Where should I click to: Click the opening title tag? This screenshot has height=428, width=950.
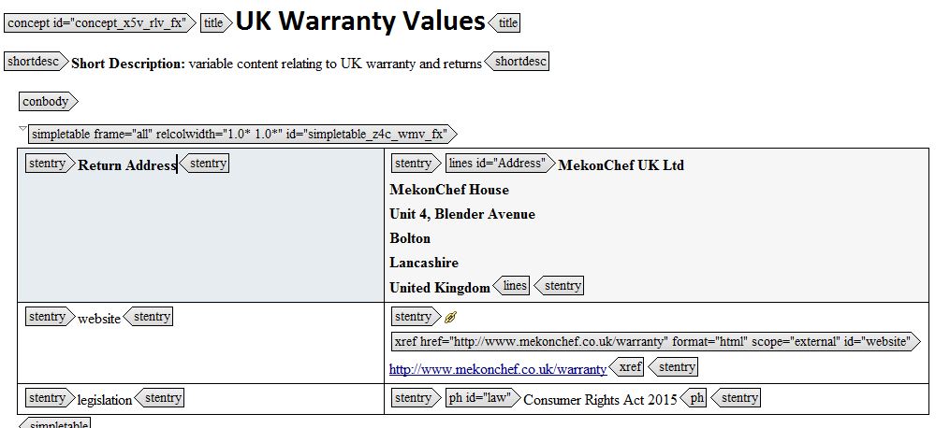tap(214, 22)
